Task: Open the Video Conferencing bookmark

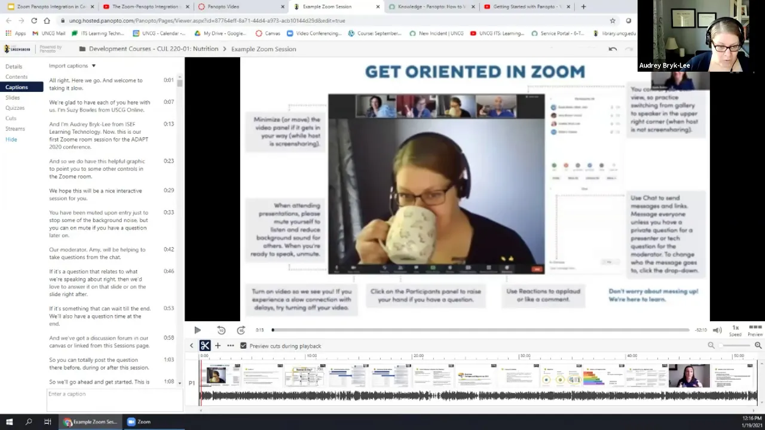Action: (314, 33)
